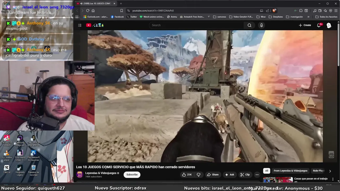Image resolution: width=340 pixels, height=191 pixels.
Task: Open Five Hearts Under O... desktop shortcut
Action: pos(20,156)
